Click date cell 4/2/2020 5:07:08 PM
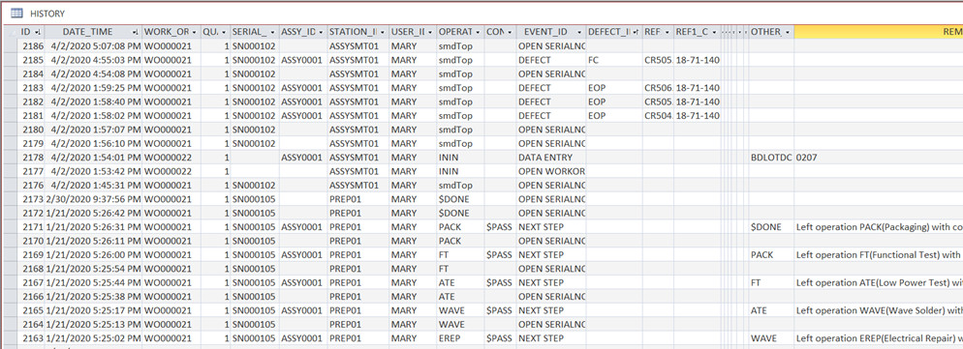 pos(93,46)
